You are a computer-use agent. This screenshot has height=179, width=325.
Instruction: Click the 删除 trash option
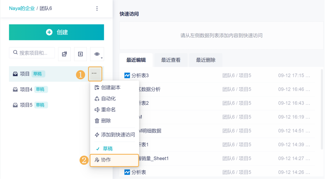[106, 121]
